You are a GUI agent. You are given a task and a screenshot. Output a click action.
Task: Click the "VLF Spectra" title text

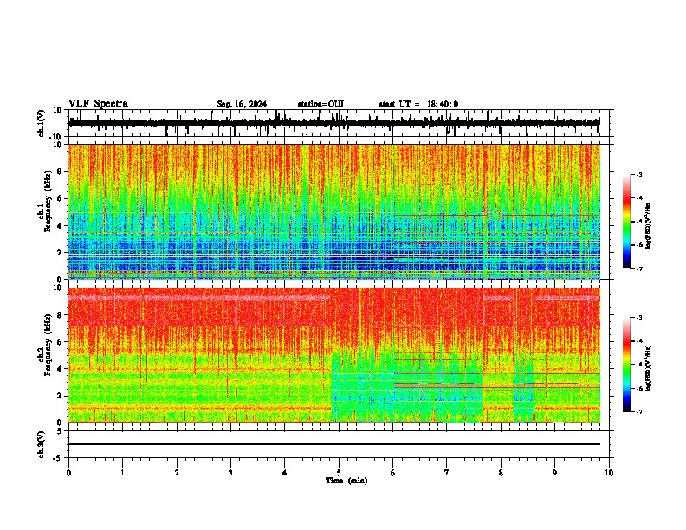(x=98, y=104)
